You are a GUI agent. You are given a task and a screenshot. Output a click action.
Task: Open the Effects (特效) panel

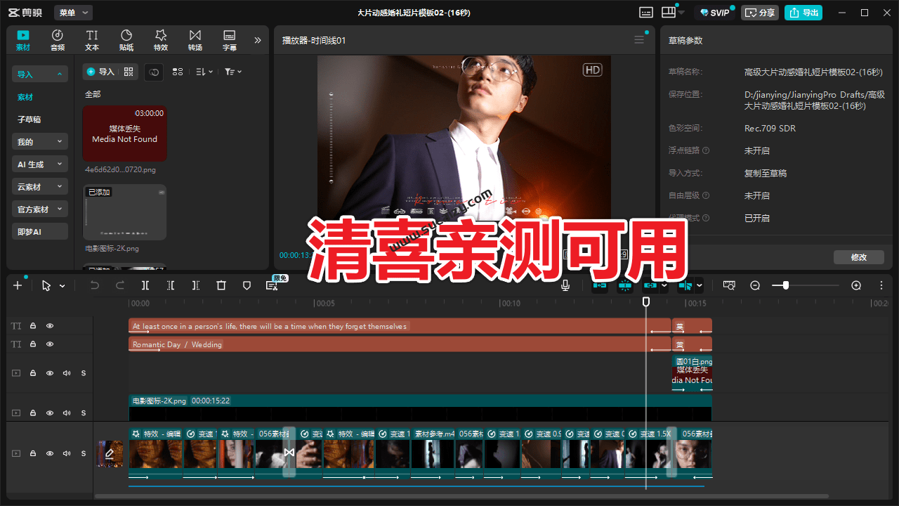[x=161, y=39]
